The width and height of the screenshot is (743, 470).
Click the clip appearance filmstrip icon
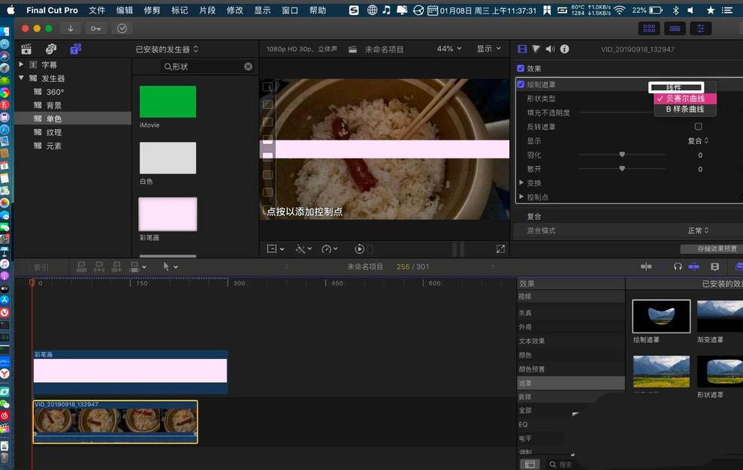[714, 267]
